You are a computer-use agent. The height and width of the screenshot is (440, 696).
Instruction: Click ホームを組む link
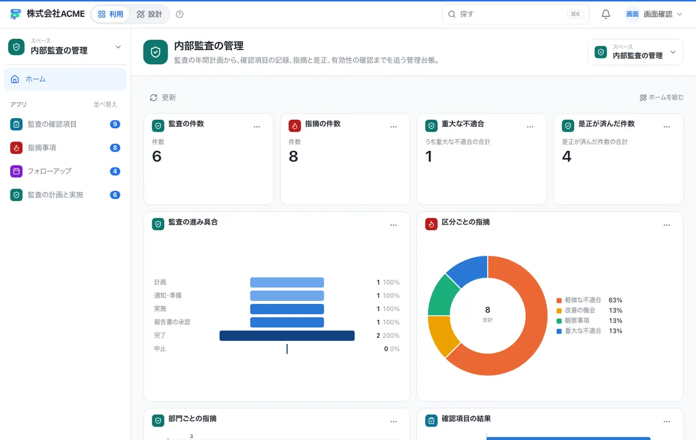coord(662,97)
